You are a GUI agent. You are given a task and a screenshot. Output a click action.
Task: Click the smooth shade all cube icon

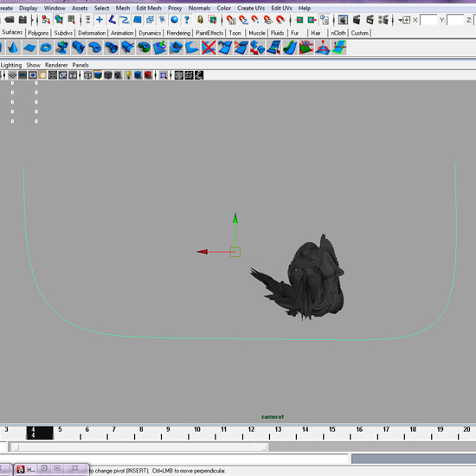pos(98,75)
